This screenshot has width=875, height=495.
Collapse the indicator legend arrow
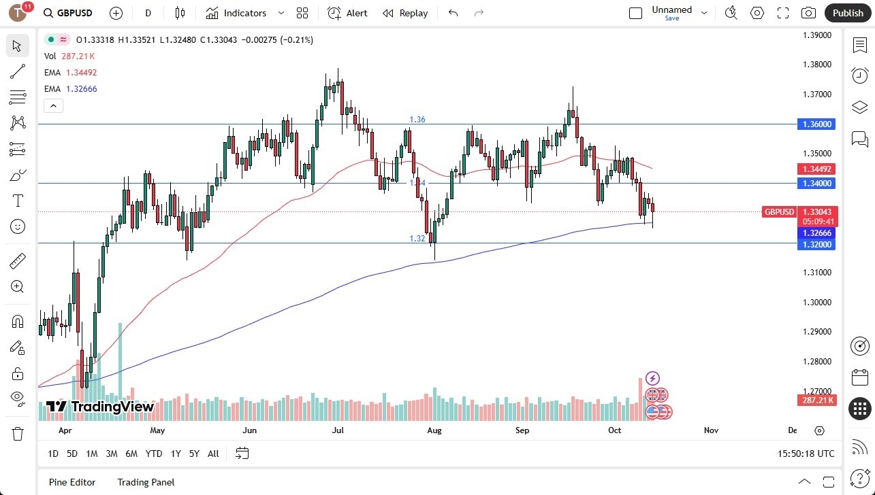click(x=53, y=105)
